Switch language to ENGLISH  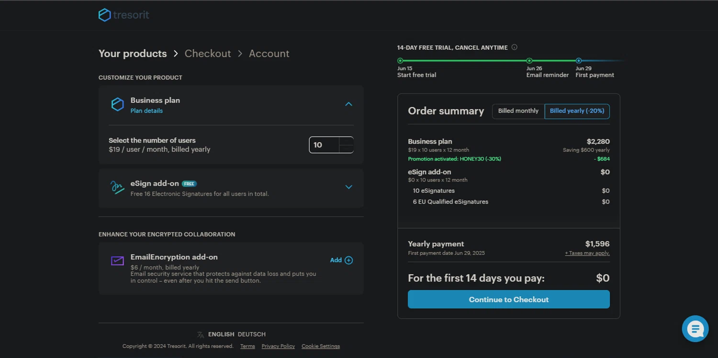click(221, 335)
